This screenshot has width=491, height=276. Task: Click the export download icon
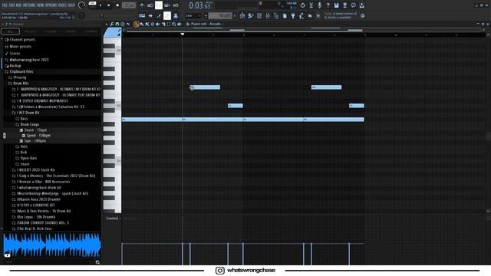[361, 5]
